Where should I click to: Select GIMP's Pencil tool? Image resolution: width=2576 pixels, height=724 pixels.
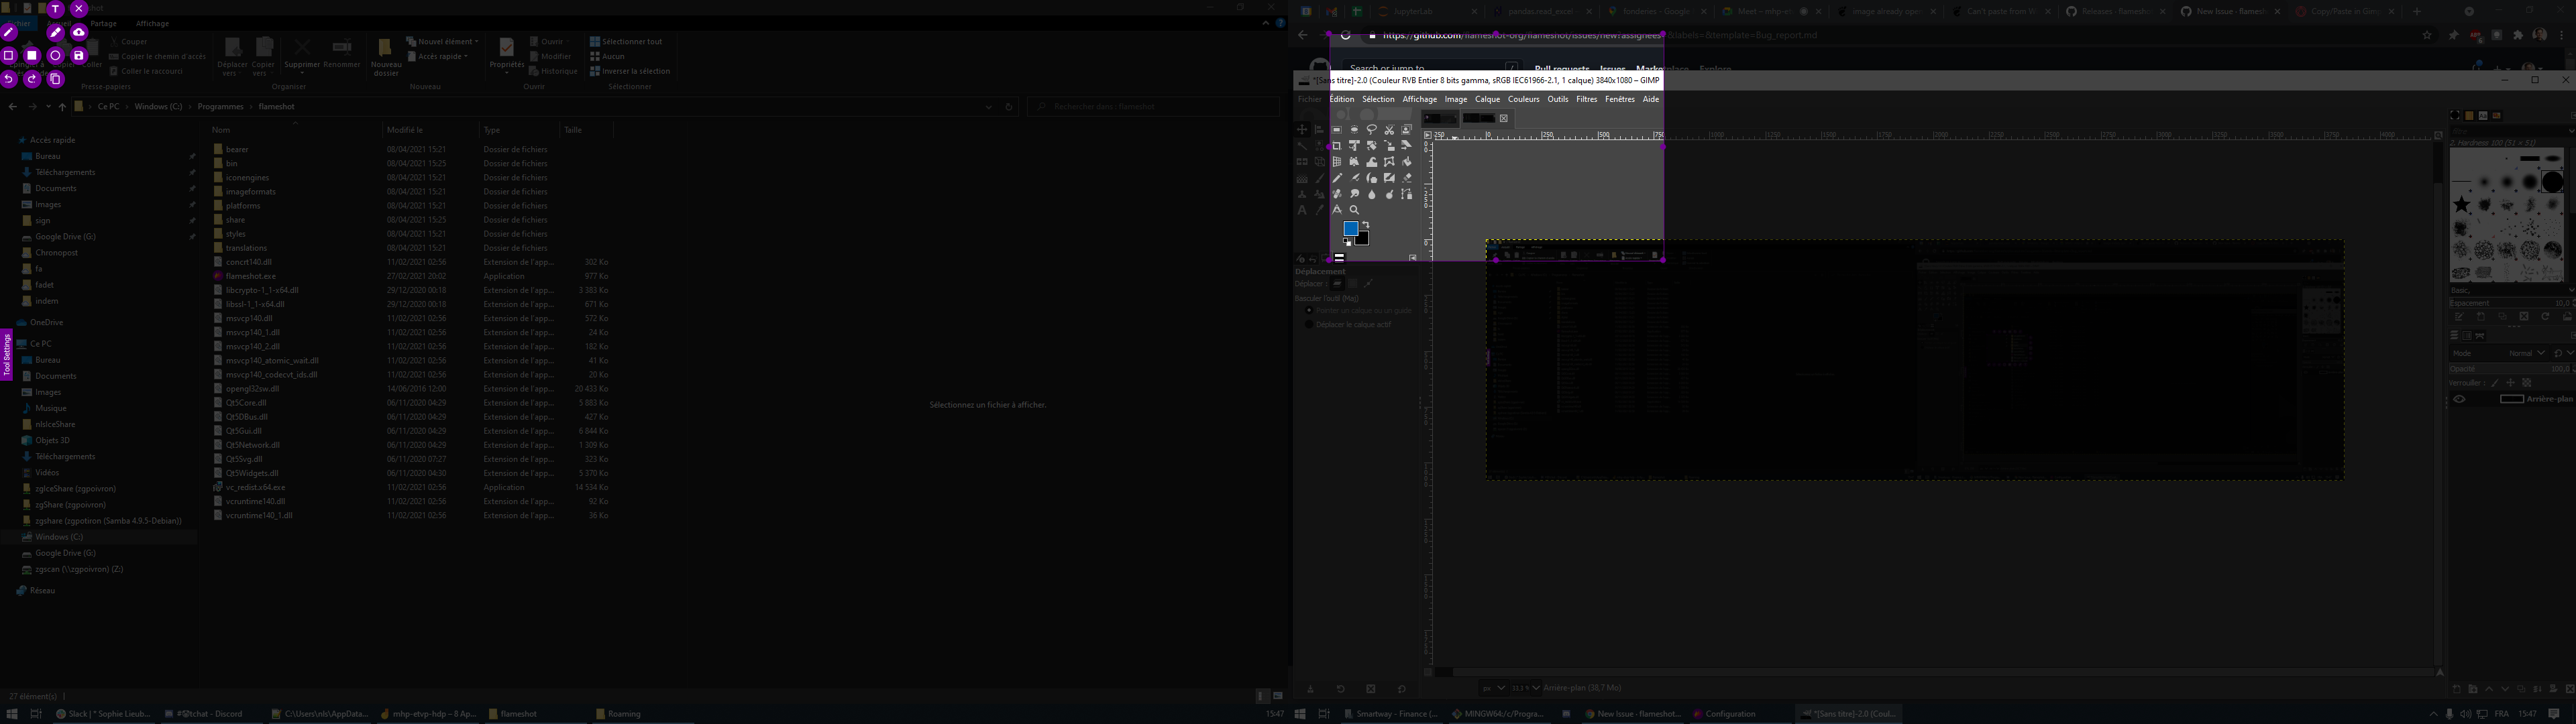(1337, 178)
